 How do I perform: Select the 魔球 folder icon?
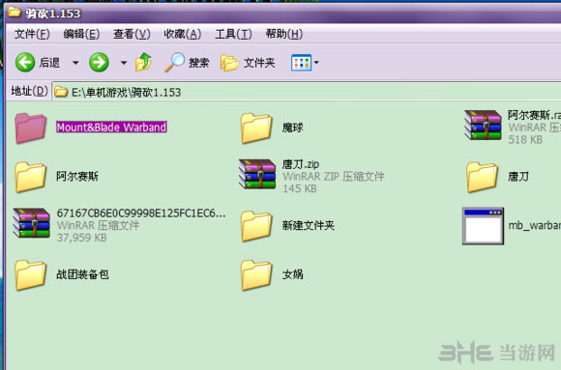(x=256, y=128)
